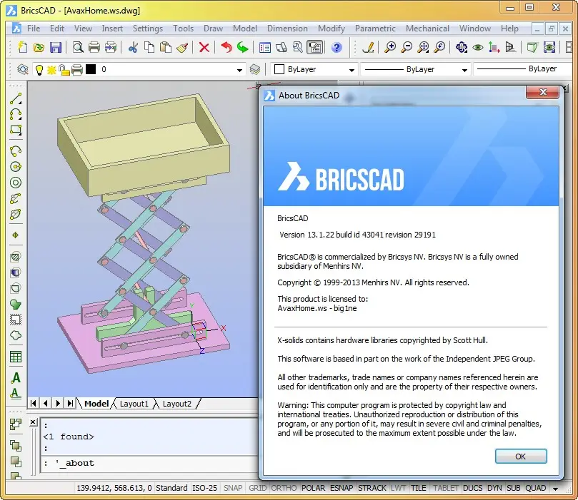Toggle DYN dynamic input in the status bar
Image resolution: width=578 pixels, height=500 pixels.
coord(494,488)
